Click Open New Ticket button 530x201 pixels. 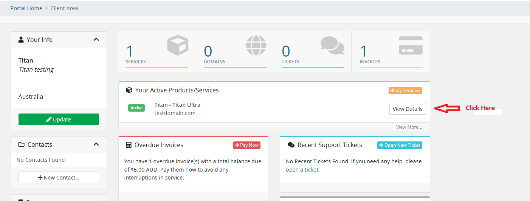[x=400, y=145]
